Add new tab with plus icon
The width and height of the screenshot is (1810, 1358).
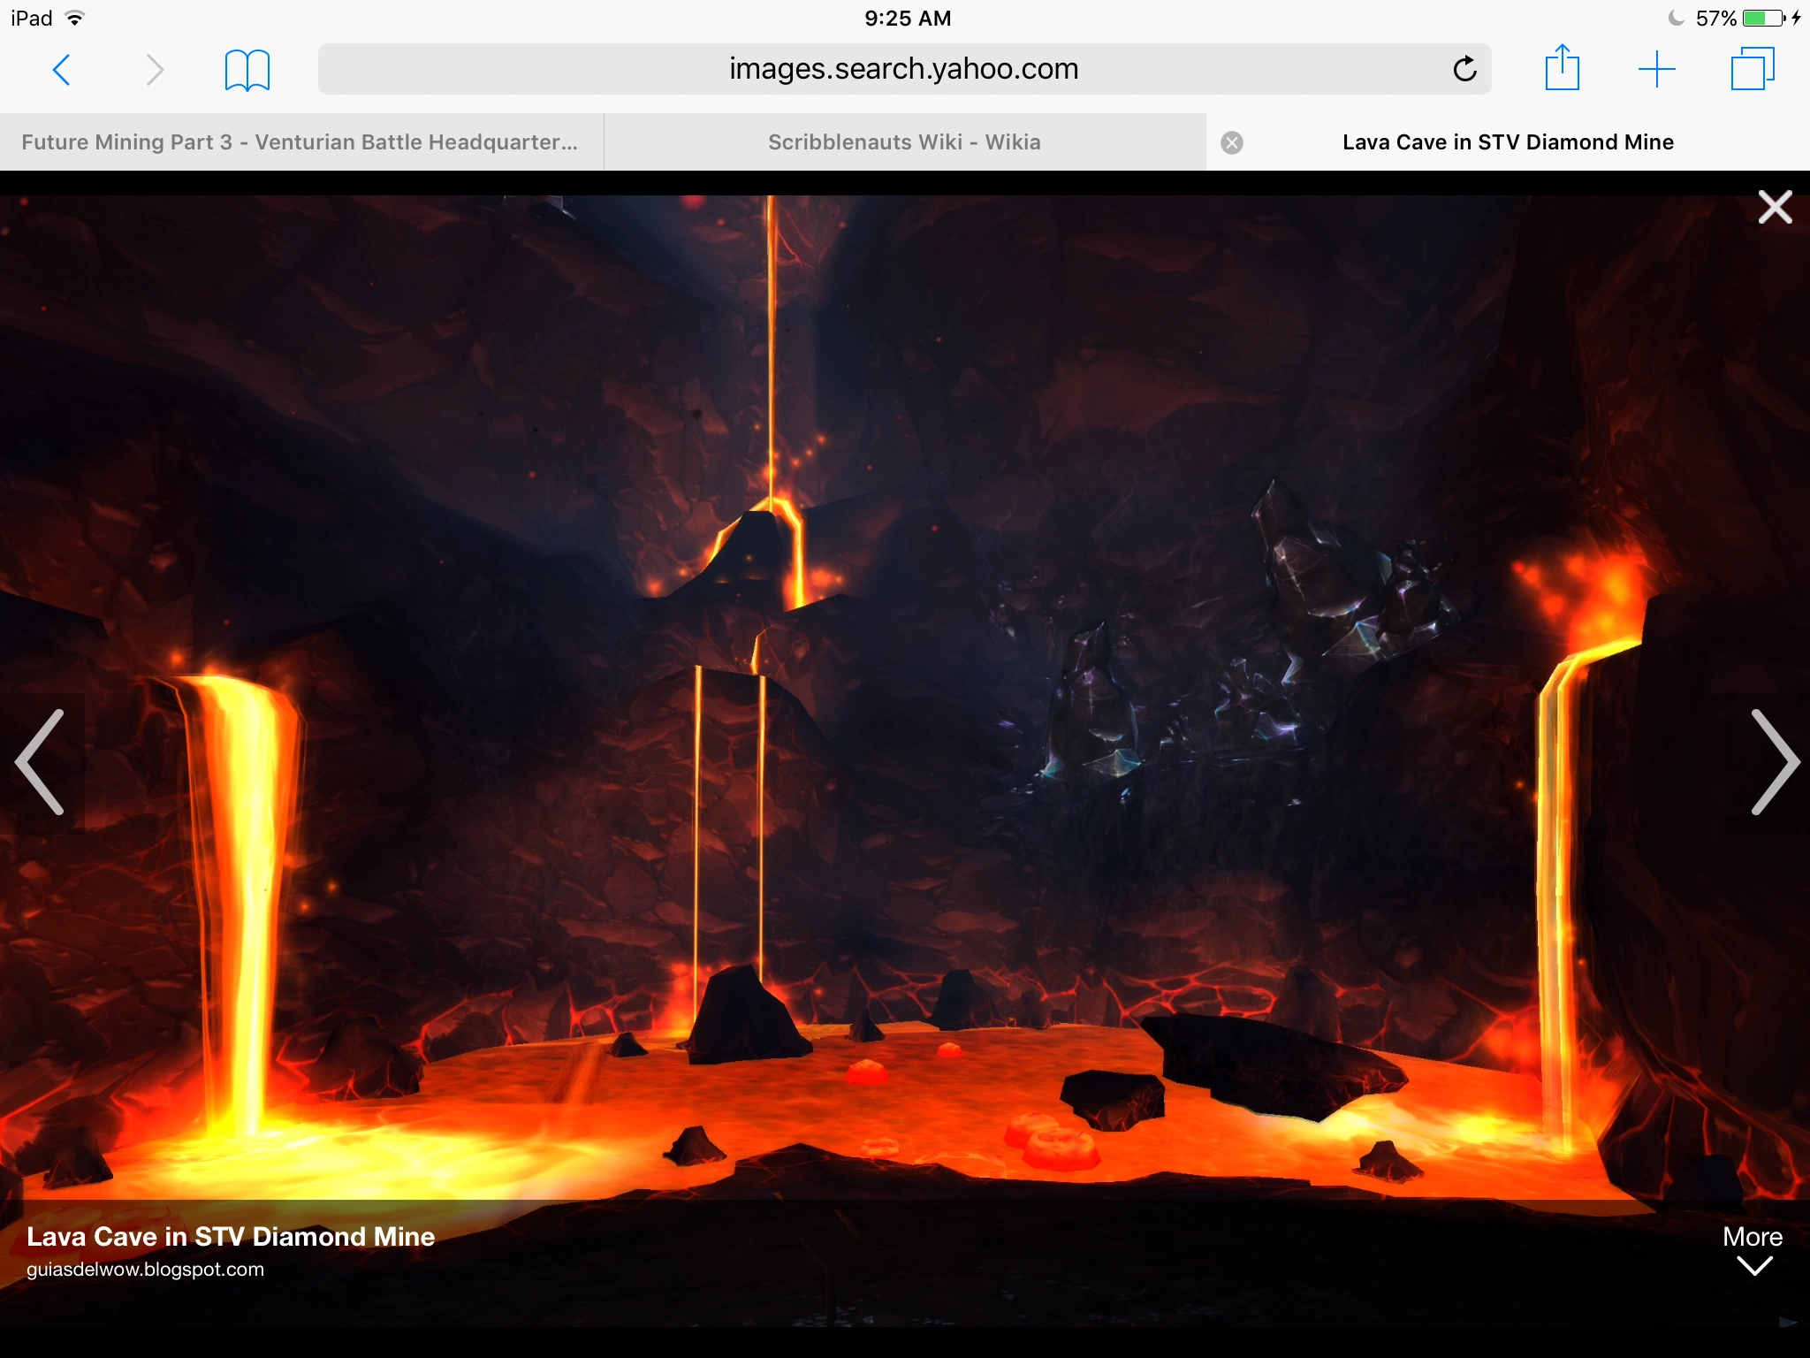point(1656,69)
